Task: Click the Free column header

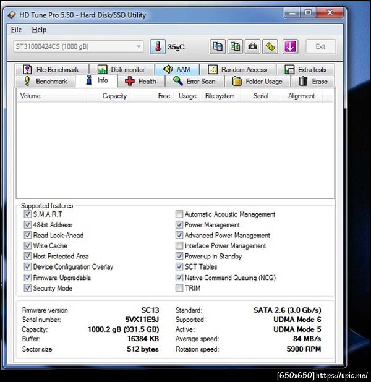Action: (152, 96)
